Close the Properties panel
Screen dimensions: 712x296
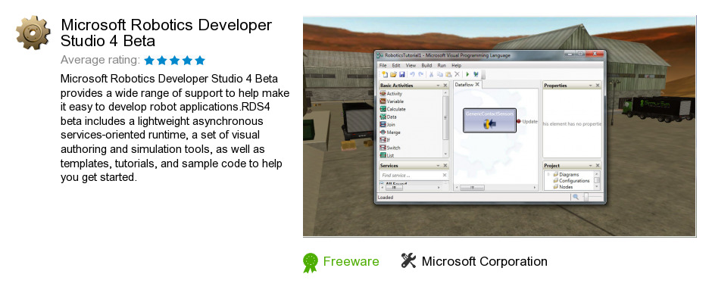[598, 86]
